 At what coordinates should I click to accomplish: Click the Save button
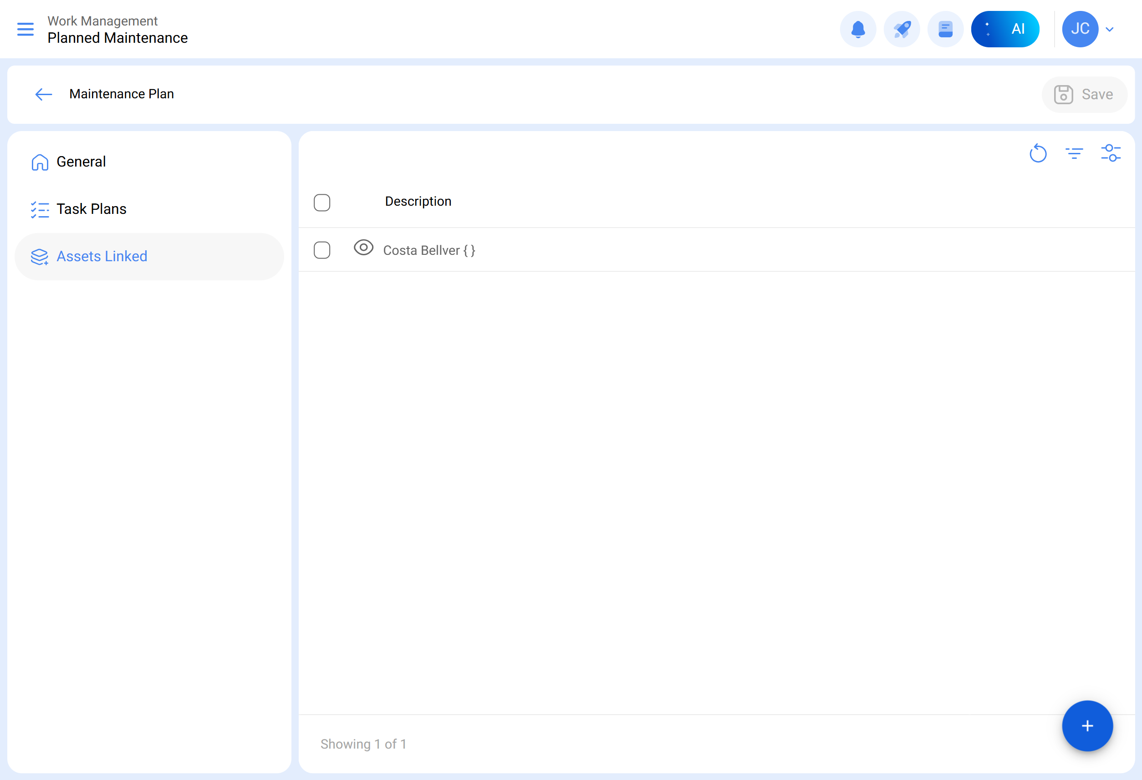tap(1084, 94)
